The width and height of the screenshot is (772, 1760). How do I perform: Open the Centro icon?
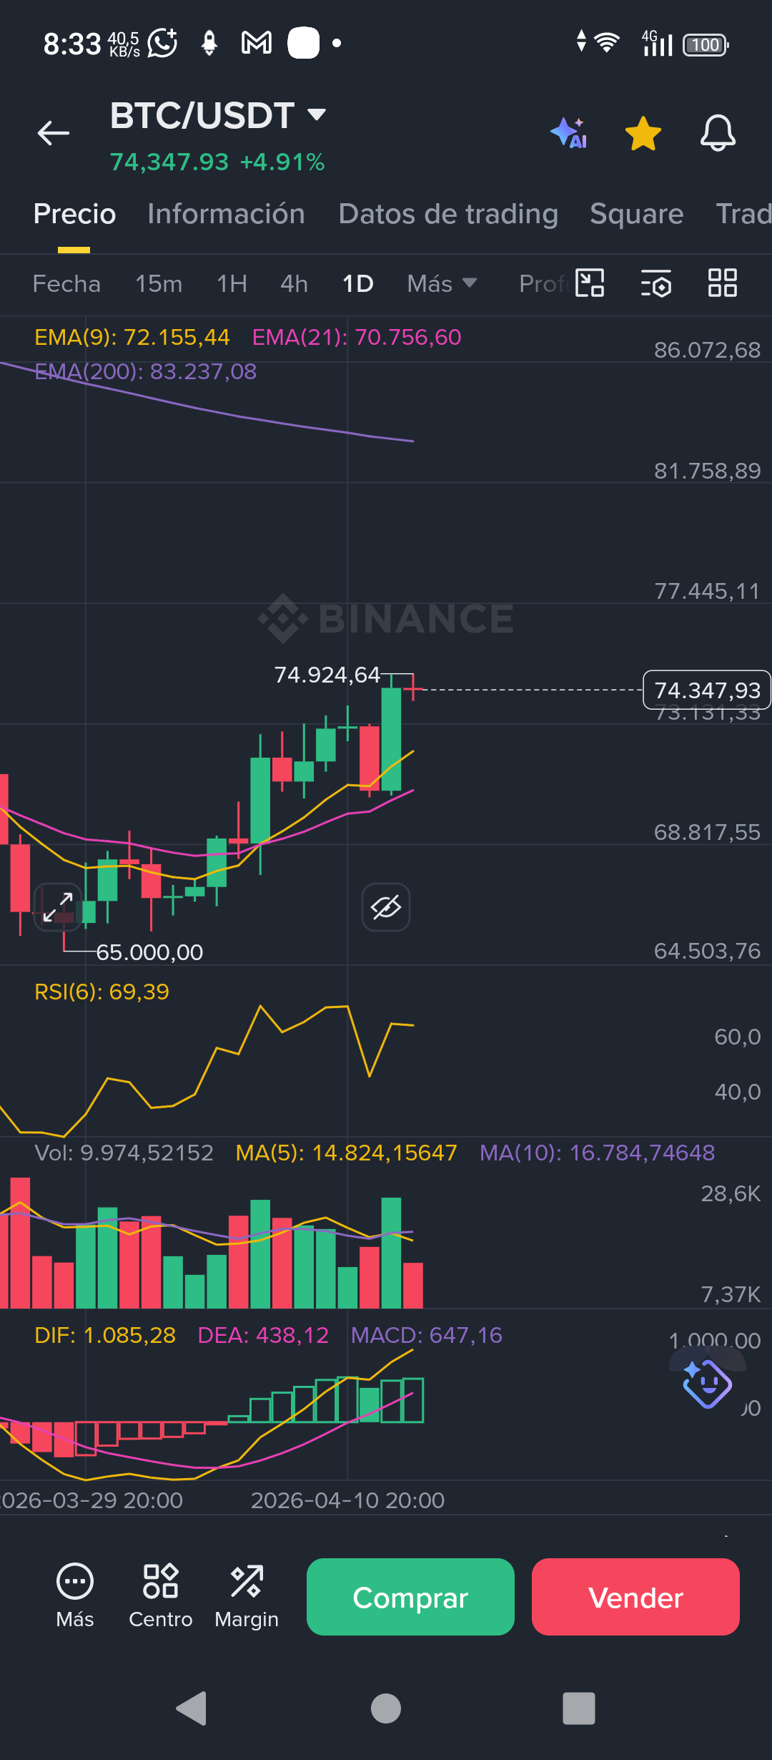click(x=161, y=1597)
